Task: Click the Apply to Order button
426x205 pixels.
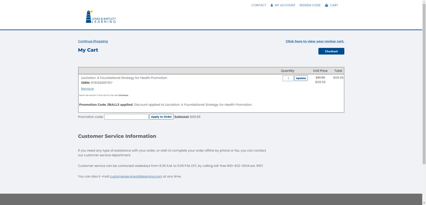Action: pos(161,117)
